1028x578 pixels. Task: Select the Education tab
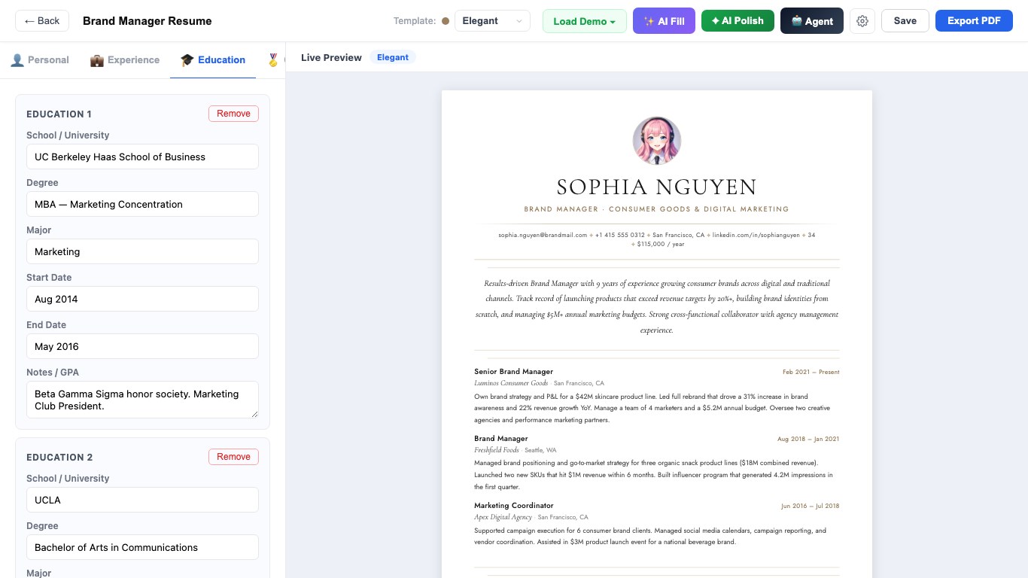point(213,60)
